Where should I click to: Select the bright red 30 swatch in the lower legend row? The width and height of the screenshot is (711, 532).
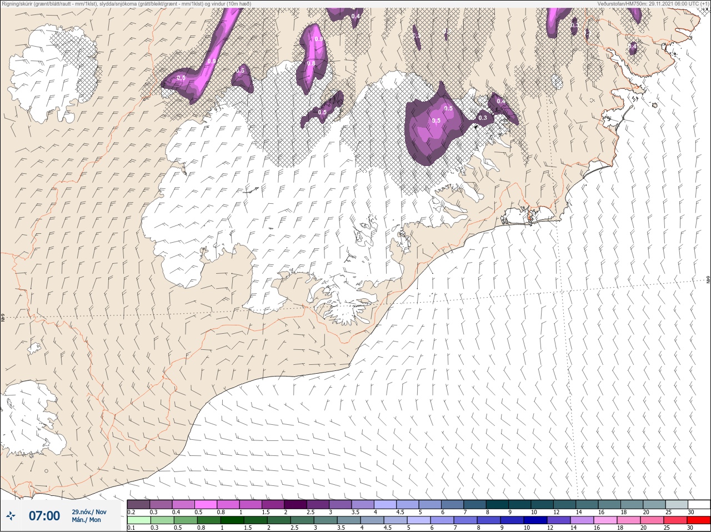tap(699, 520)
